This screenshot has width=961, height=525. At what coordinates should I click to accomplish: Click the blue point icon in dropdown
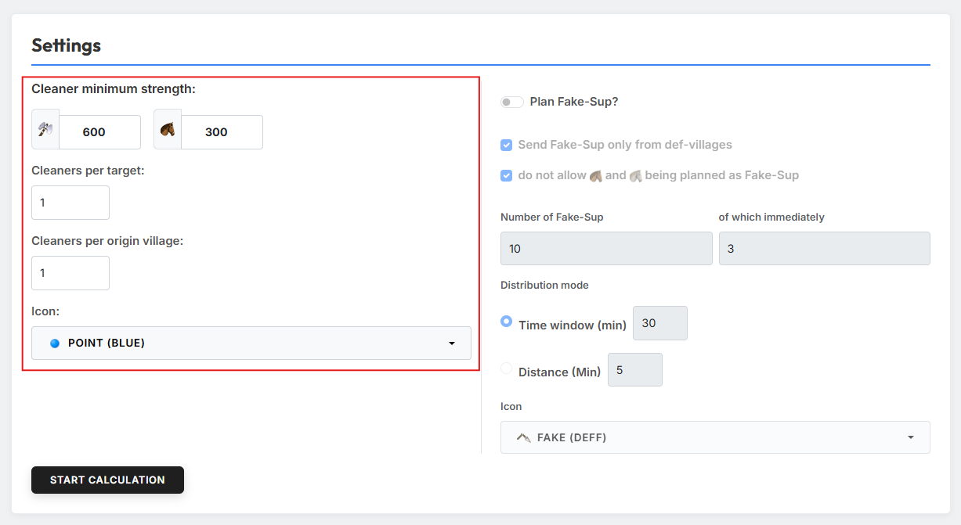pos(55,343)
